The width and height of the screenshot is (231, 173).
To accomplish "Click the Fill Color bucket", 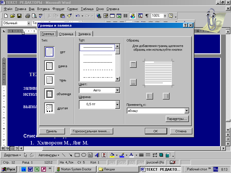I will pos(112,155).
